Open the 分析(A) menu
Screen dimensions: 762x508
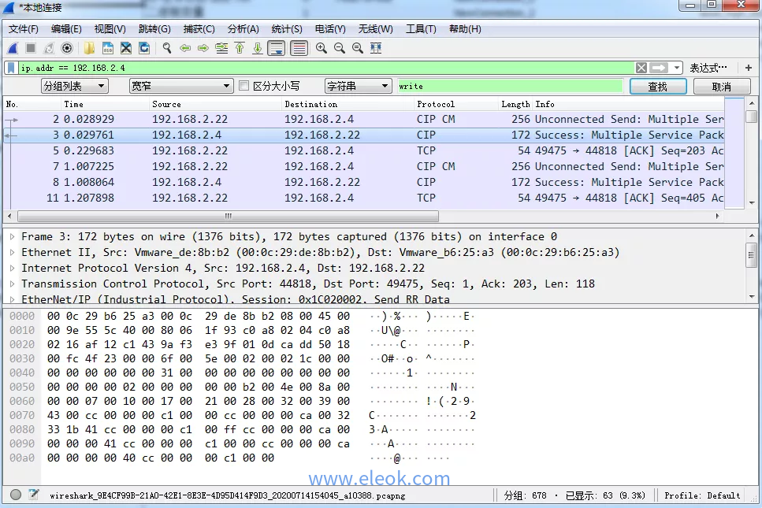(x=243, y=29)
